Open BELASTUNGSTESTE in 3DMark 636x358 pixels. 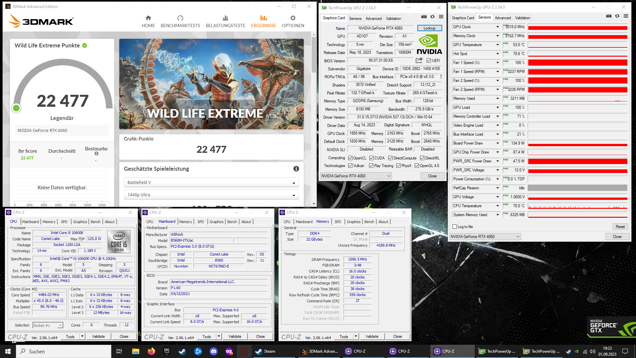tap(226, 22)
